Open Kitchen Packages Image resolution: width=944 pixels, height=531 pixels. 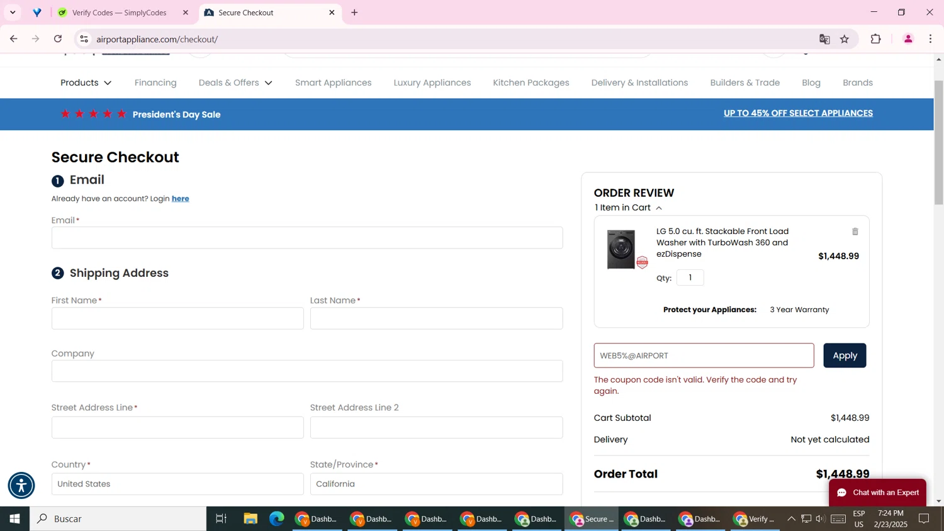pos(531,83)
